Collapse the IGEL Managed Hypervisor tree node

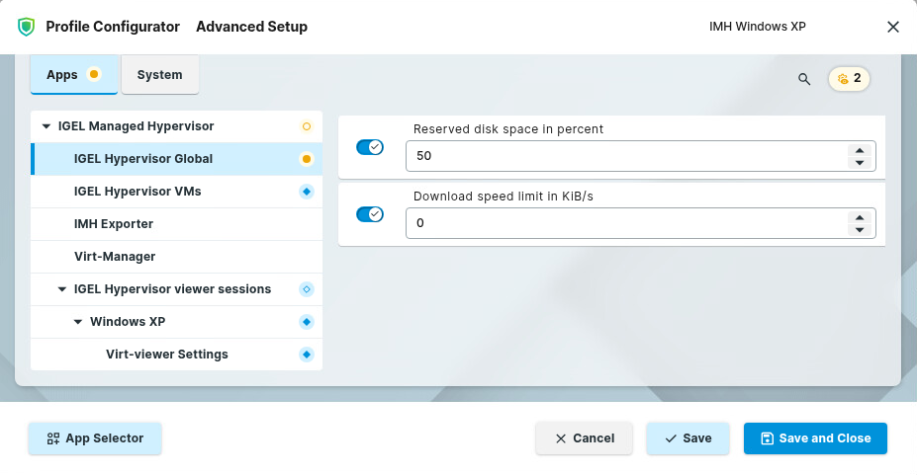46,126
